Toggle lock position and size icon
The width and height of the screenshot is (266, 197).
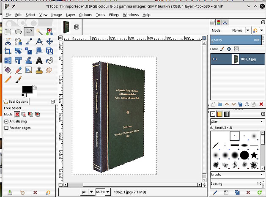(x=229, y=49)
